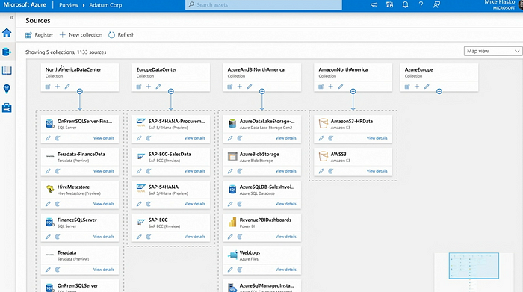Viewport: 523px width, 292px height.
Task: Start a scan on WebLogs source
Action: pyautogui.click(x=240, y=270)
